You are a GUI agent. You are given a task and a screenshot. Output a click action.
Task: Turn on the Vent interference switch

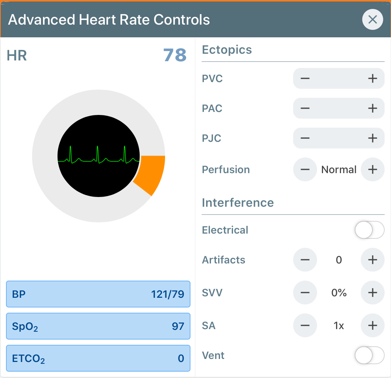click(x=369, y=356)
